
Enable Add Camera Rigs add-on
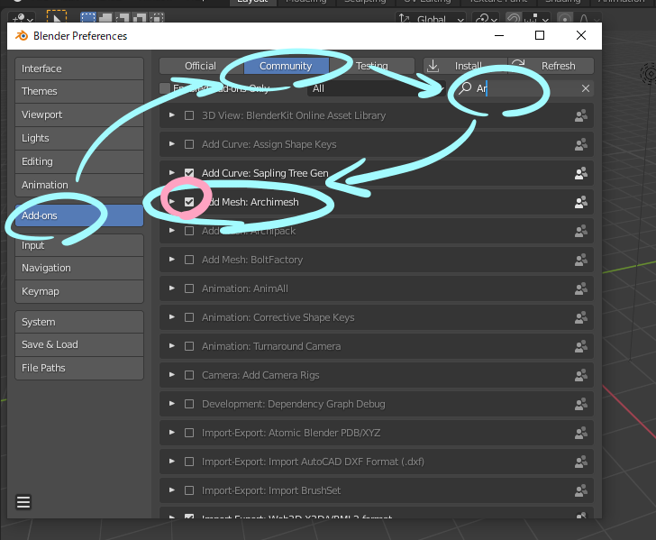[189, 376]
